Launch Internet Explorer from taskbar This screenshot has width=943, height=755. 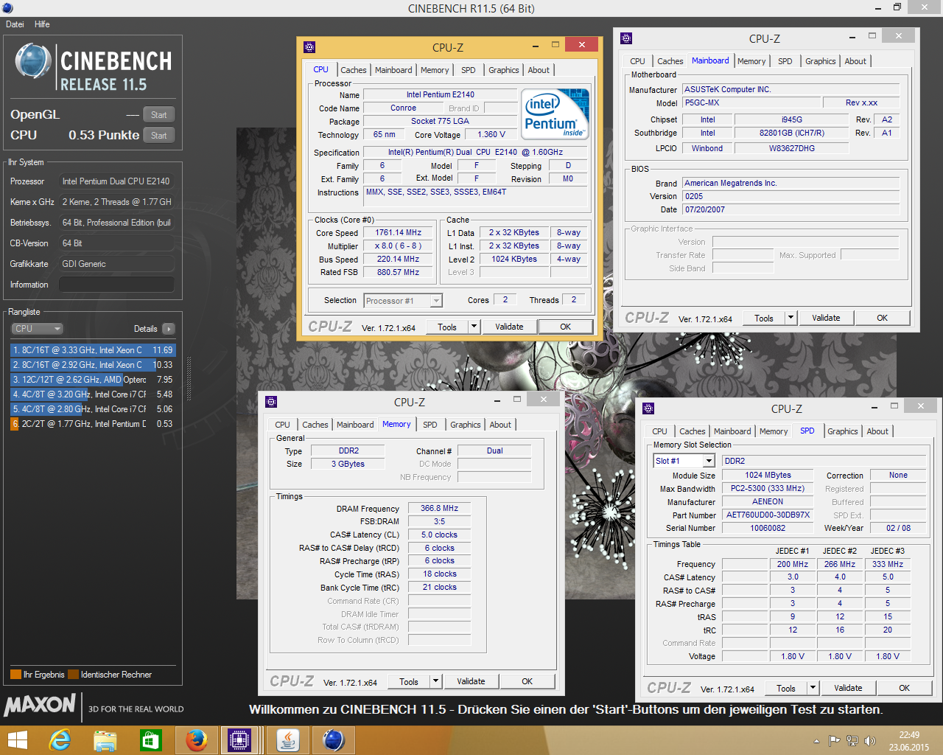click(60, 740)
